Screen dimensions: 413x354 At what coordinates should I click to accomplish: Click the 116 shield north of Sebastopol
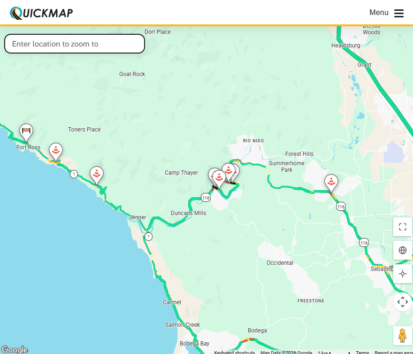(364, 243)
